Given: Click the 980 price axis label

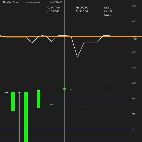Looking at the screenshot, I should pyautogui.click(x=133, y=99).
